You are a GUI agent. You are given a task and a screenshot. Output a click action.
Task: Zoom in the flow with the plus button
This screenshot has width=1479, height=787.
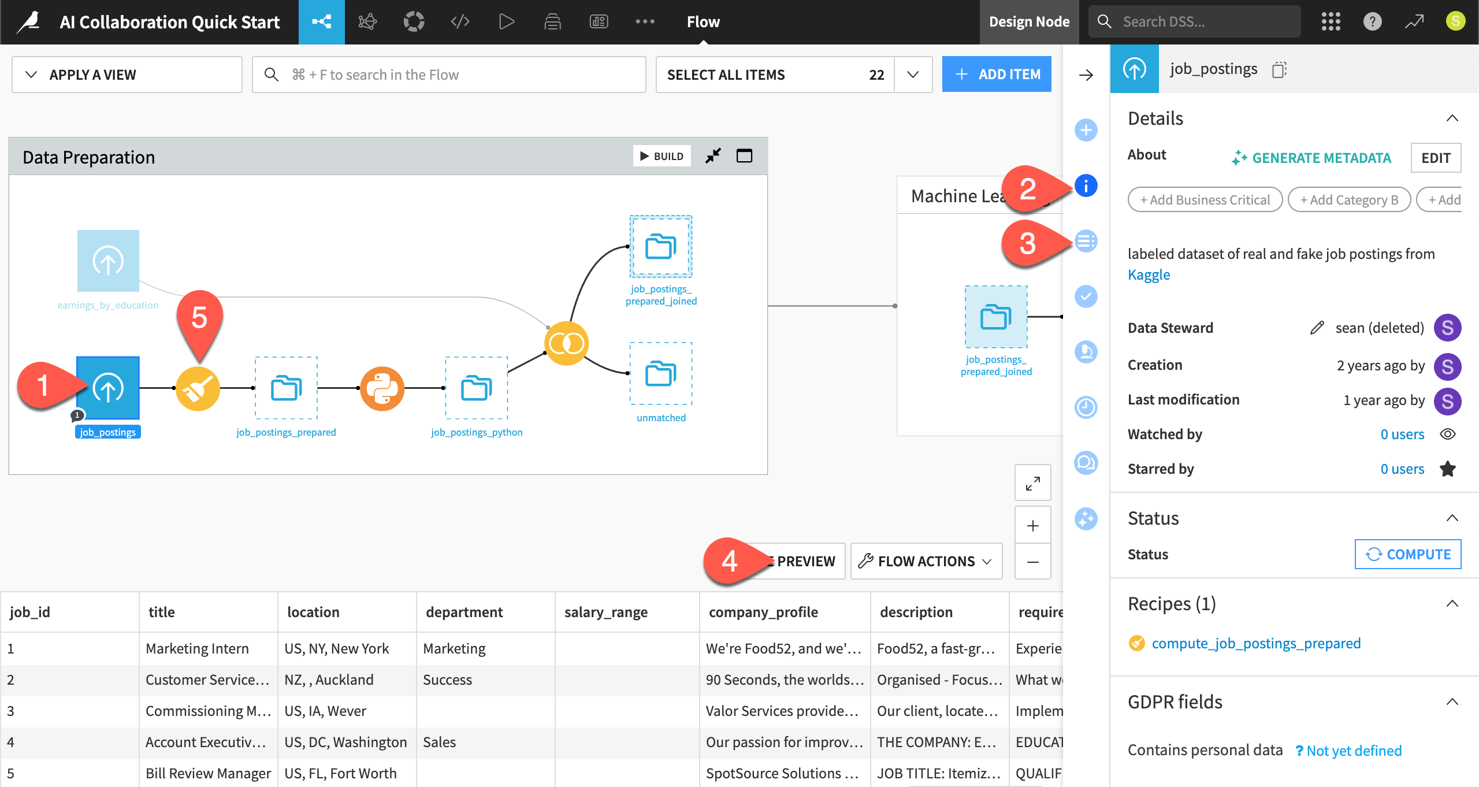click(1033, 525)
